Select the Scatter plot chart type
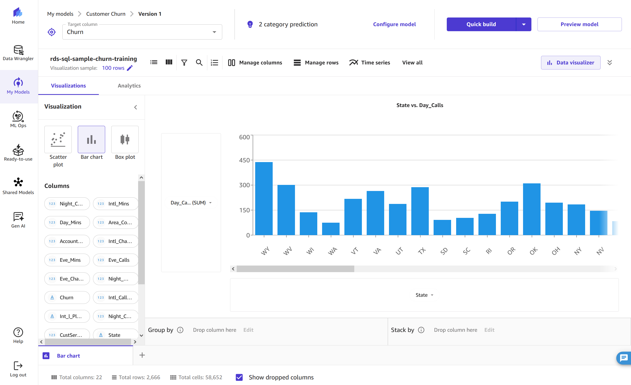This screenshot has width=631, height=385. [x=58, y=140]
